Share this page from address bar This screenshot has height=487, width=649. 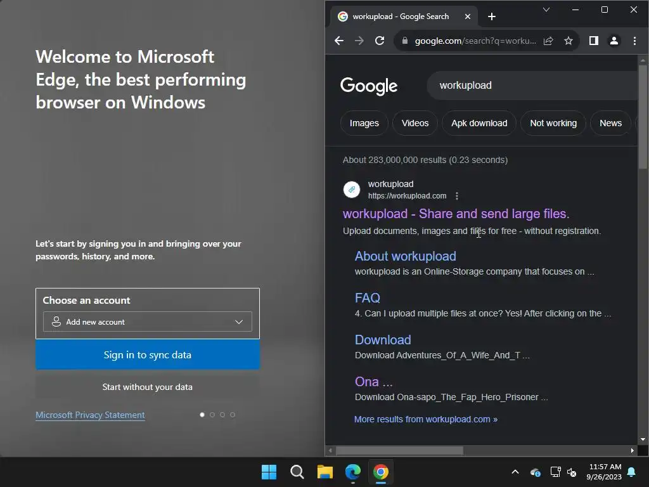pyautogui.click(x=548, y=41)
